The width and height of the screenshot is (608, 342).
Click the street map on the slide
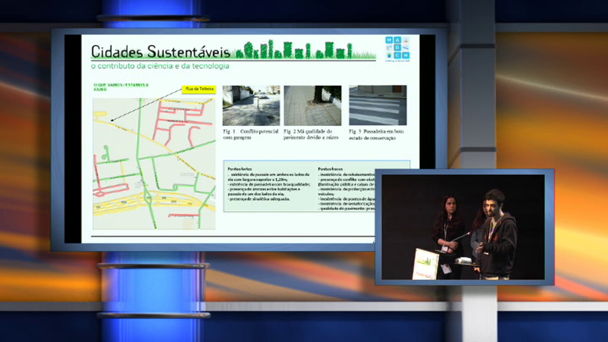pos(154,163)
